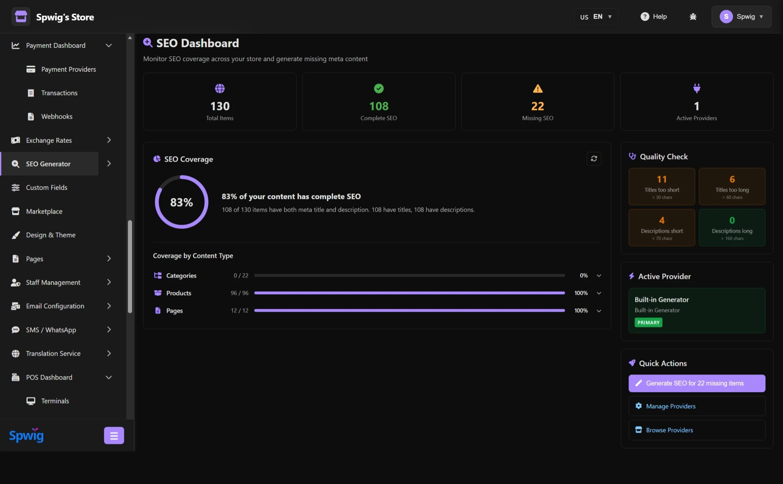The width and height of the screenshot is (783, 484).
Task: Click the Categories coverage progress bar
Action: [x=409, y=275]
